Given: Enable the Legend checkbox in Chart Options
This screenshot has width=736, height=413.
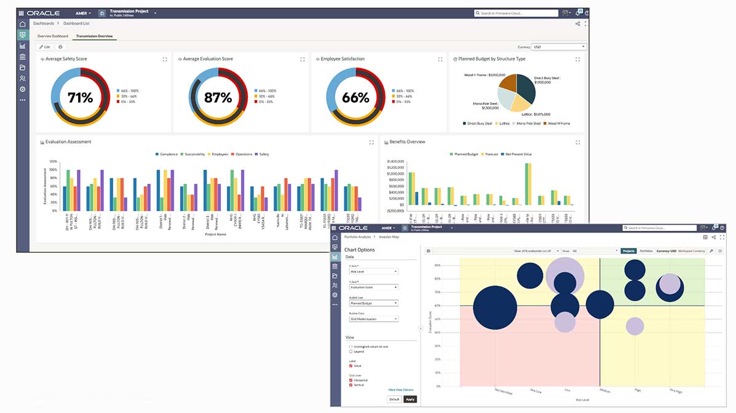Looking at the screenshot, I should pyautogui.click(x=351, y=352).
